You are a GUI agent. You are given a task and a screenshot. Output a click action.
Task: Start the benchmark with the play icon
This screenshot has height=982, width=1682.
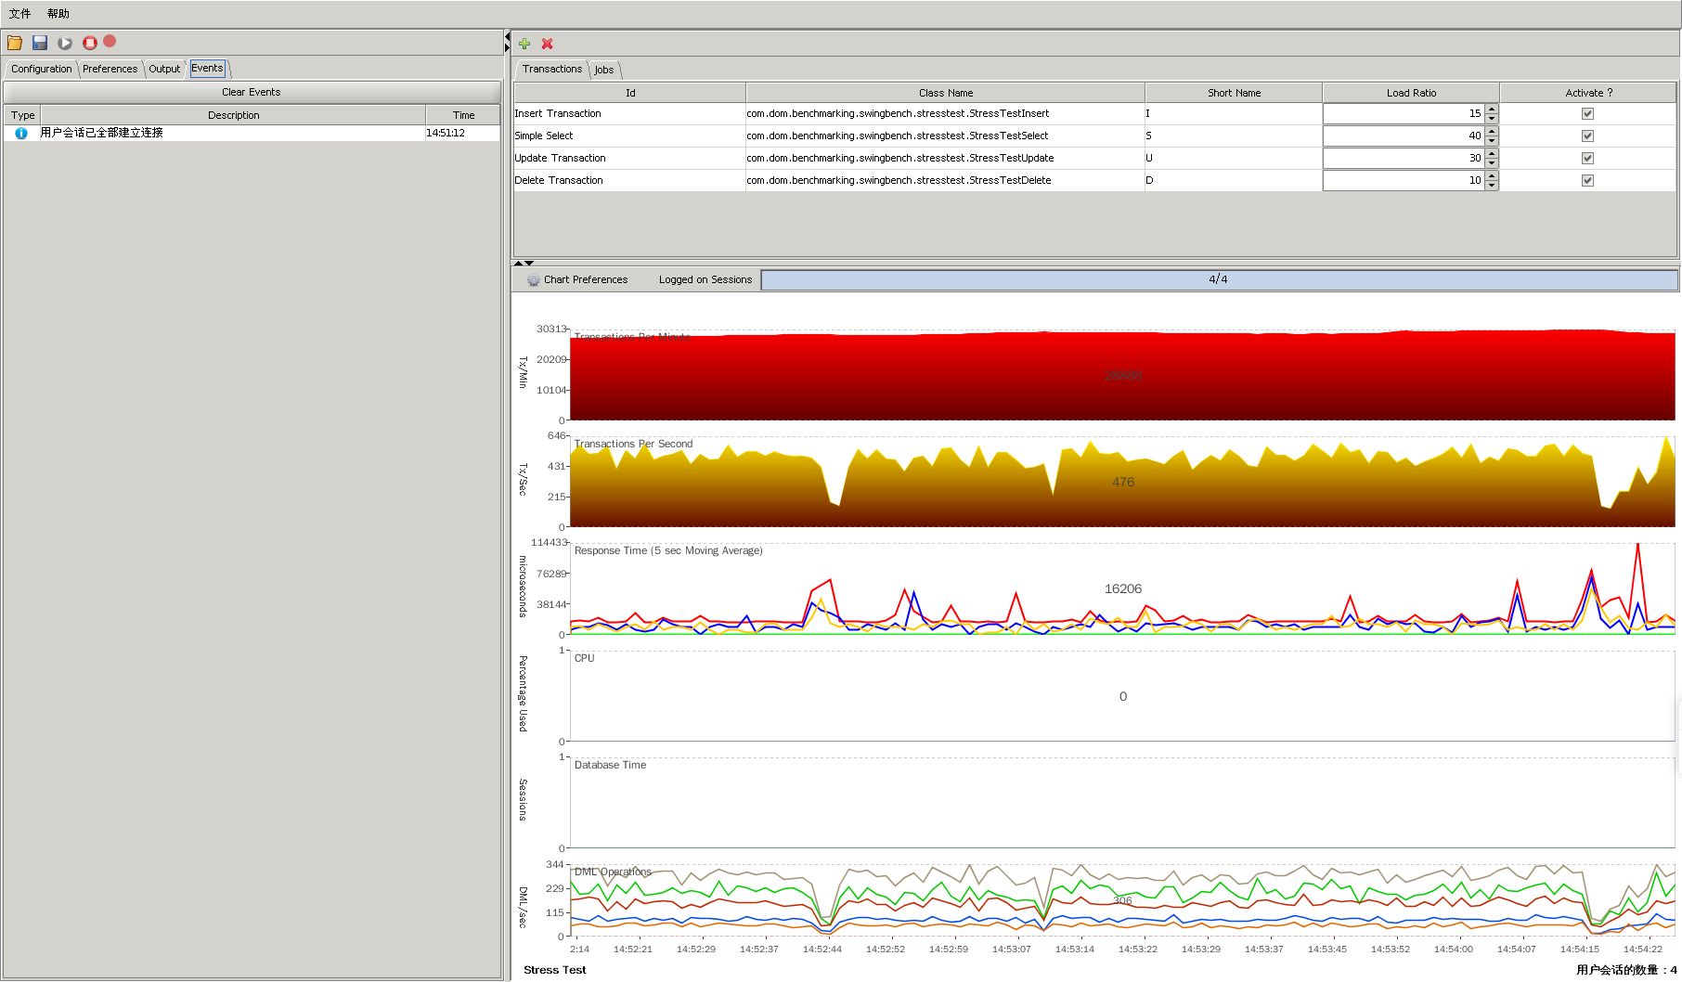(64, 43)
